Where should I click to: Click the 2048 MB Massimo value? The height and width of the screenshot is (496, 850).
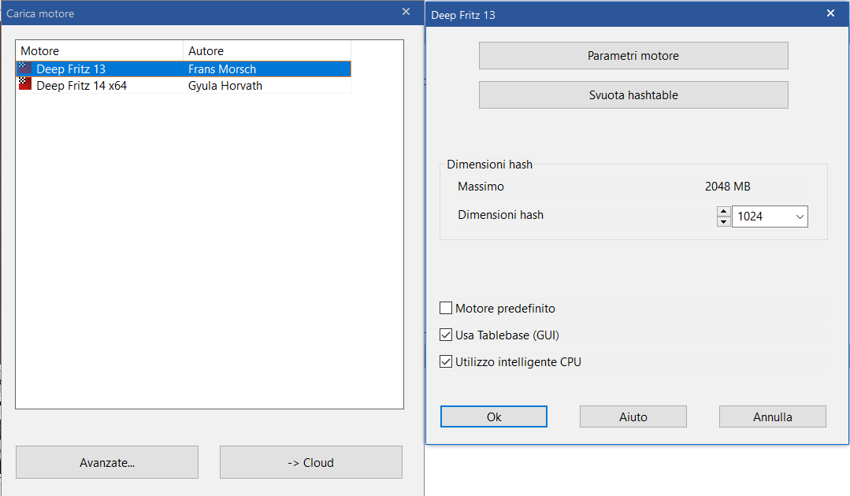click(727, 187)
